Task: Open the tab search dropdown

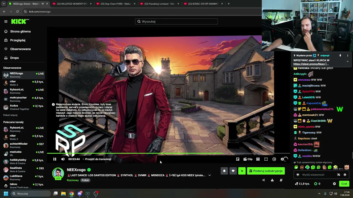Action: coord(3,4)
